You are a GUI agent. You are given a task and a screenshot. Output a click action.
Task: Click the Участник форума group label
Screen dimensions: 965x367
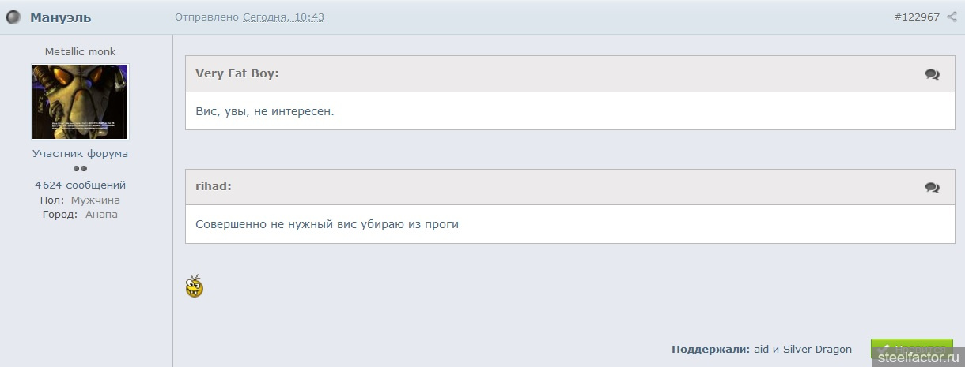(80, 154)
